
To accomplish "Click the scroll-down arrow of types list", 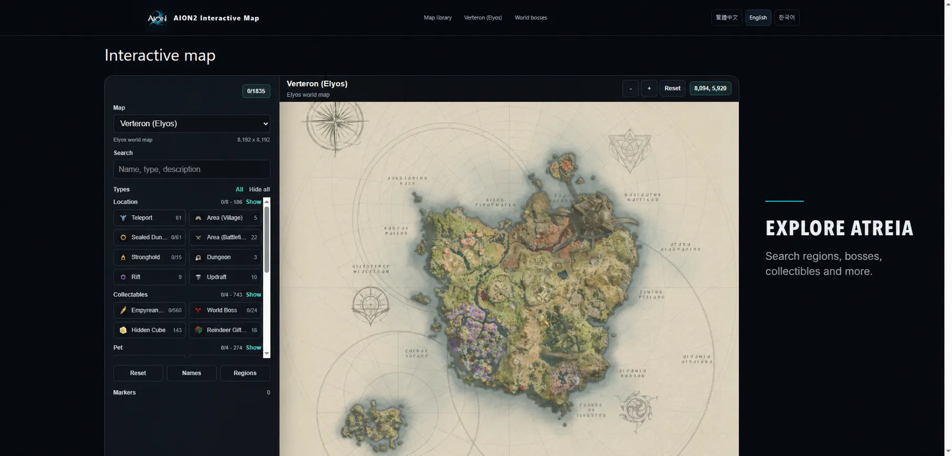I will [x=266, y=354].
